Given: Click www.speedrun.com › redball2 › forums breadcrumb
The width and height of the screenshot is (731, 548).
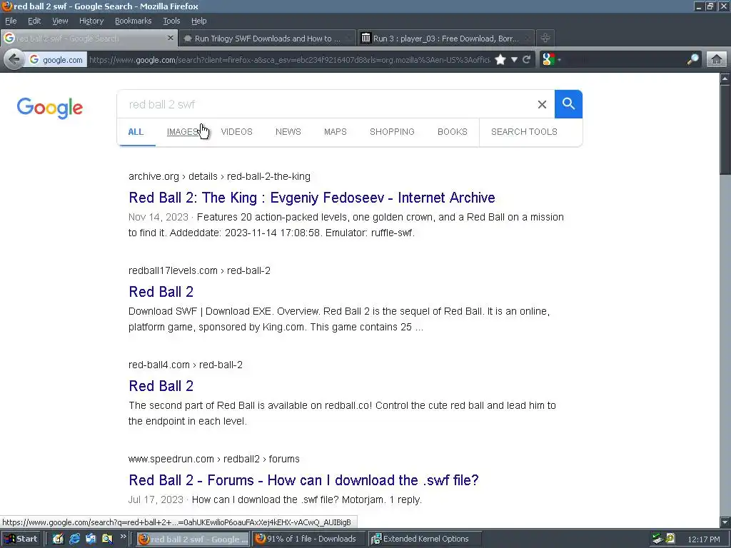Looking at the screenshot, I should click(x=214, y=459).
